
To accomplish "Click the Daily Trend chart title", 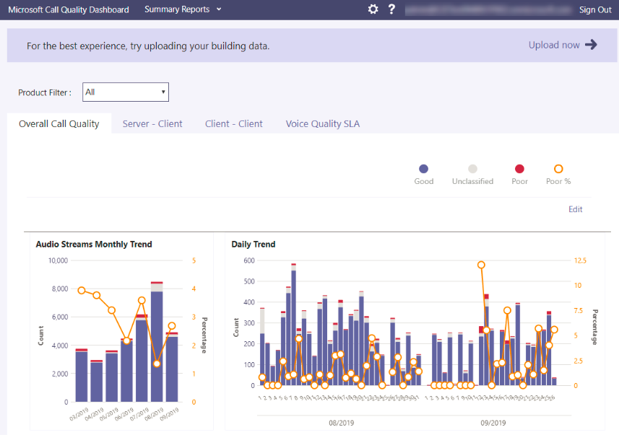I will (253, 244).
